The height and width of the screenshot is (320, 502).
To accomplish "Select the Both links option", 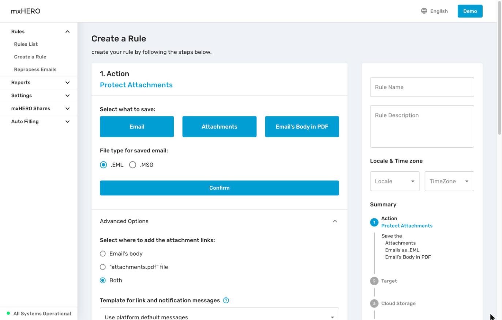I will tap(103, 280).
